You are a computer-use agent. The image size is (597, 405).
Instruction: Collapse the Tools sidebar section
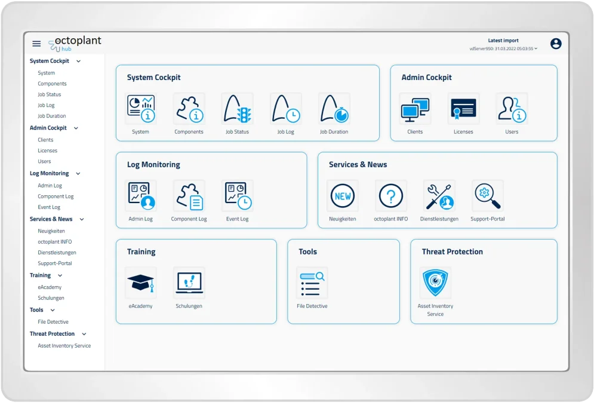pyautogui.click(x=53, y=311)
